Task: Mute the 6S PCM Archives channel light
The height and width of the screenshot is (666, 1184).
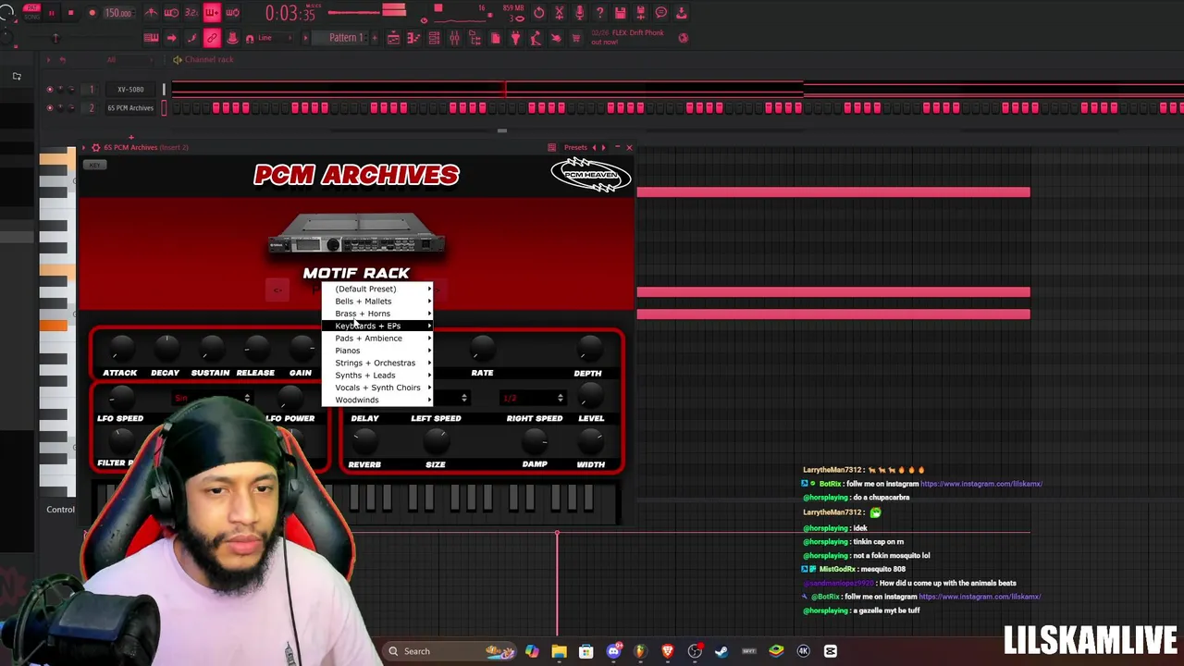Action: (49, 108)
